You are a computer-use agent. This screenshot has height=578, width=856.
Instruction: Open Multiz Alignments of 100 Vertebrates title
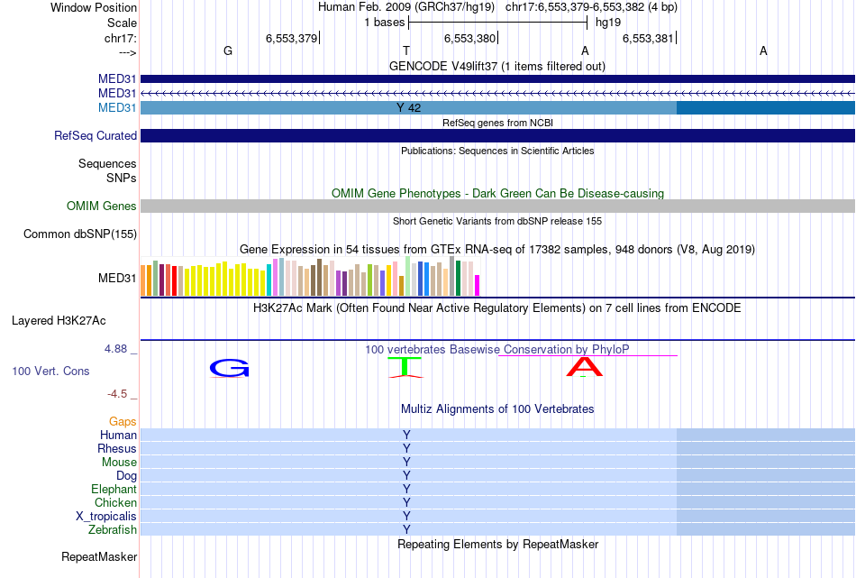click(497, 408)
